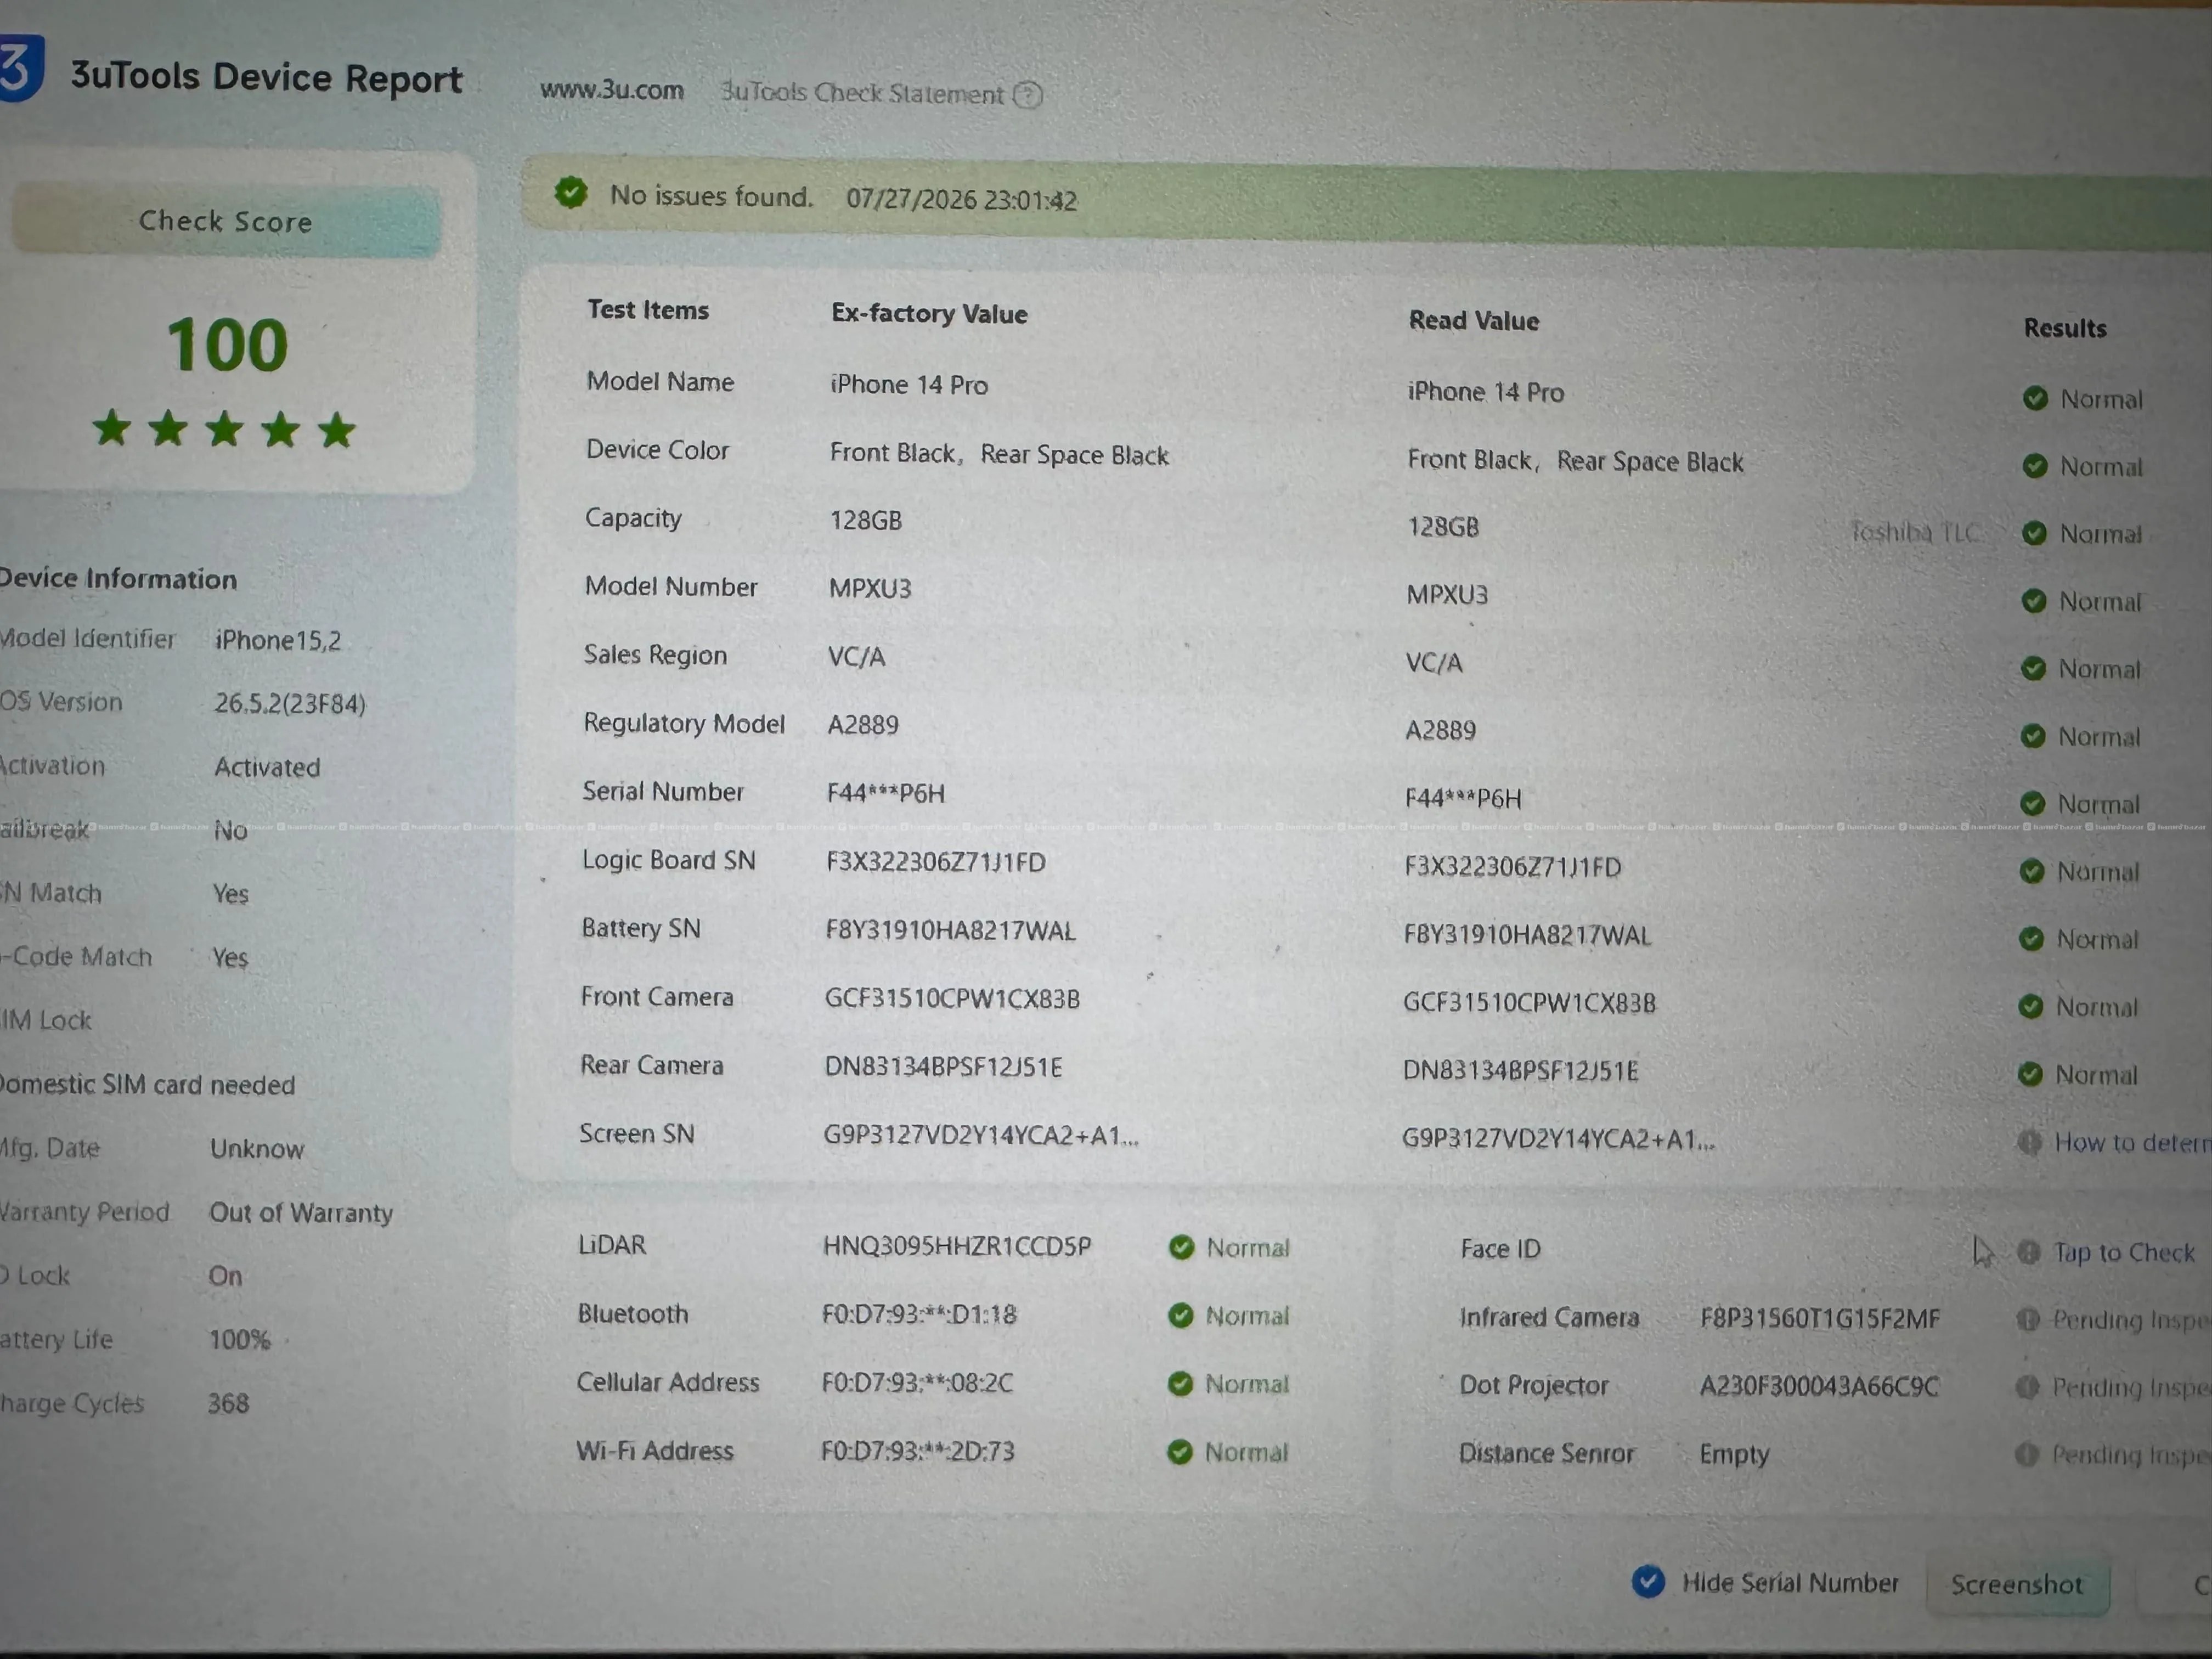This screenshot has height=1659, width=2212.
Task: Click the Wi-Fi Address Normal check icon
Action: point(1180,1451)
